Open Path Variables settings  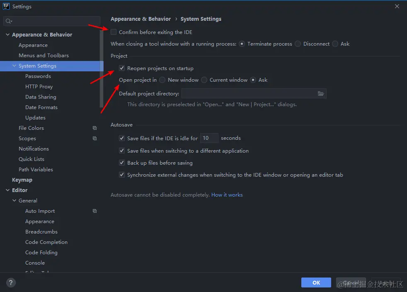tap(36, 170)
